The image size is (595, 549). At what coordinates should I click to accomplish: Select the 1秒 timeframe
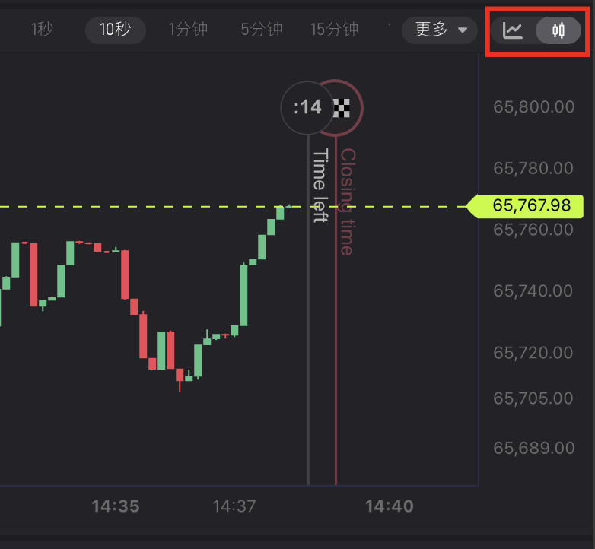coord(43,30)
